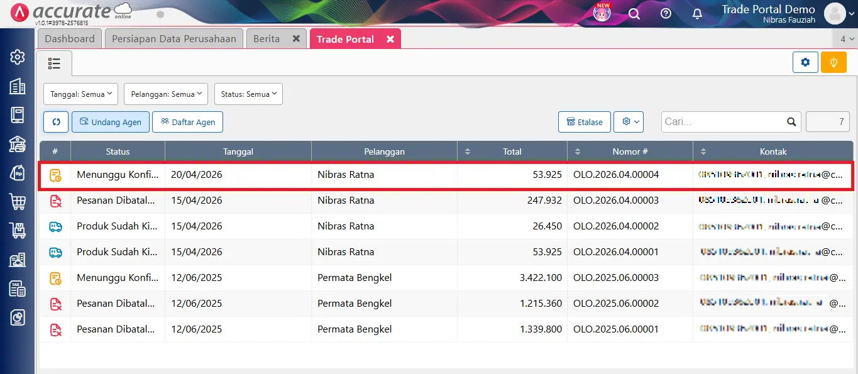Click total 26.450 cell

[512, 226]
